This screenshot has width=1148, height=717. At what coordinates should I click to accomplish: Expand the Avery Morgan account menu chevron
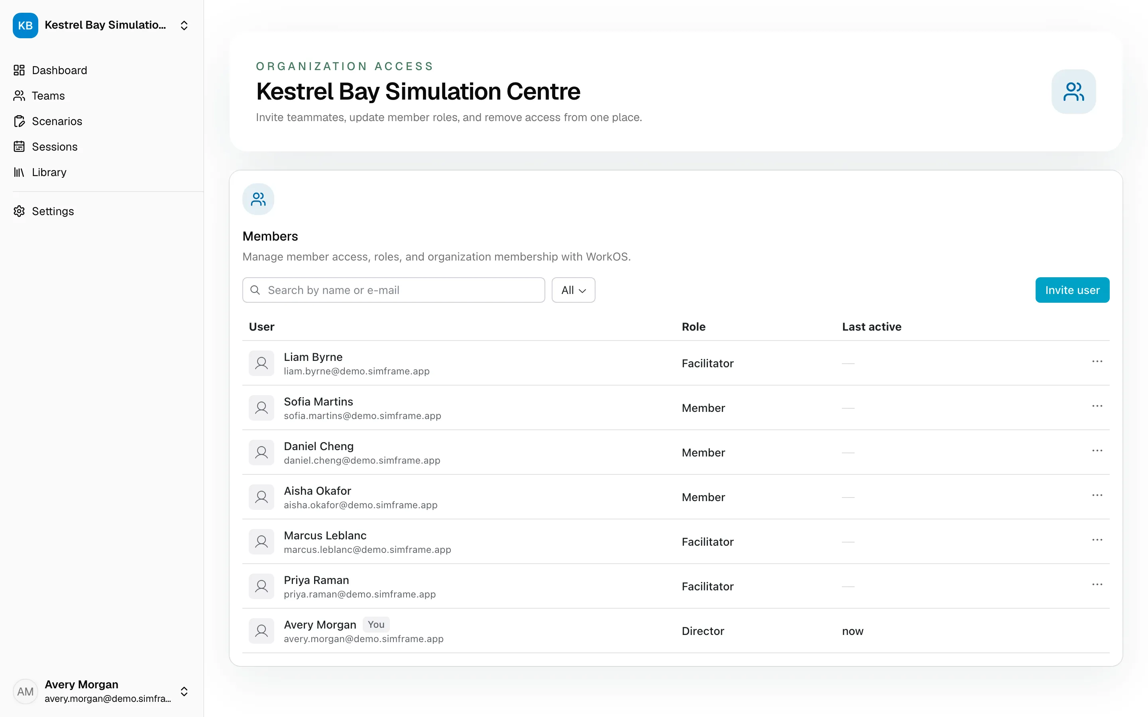click(184, 692)
